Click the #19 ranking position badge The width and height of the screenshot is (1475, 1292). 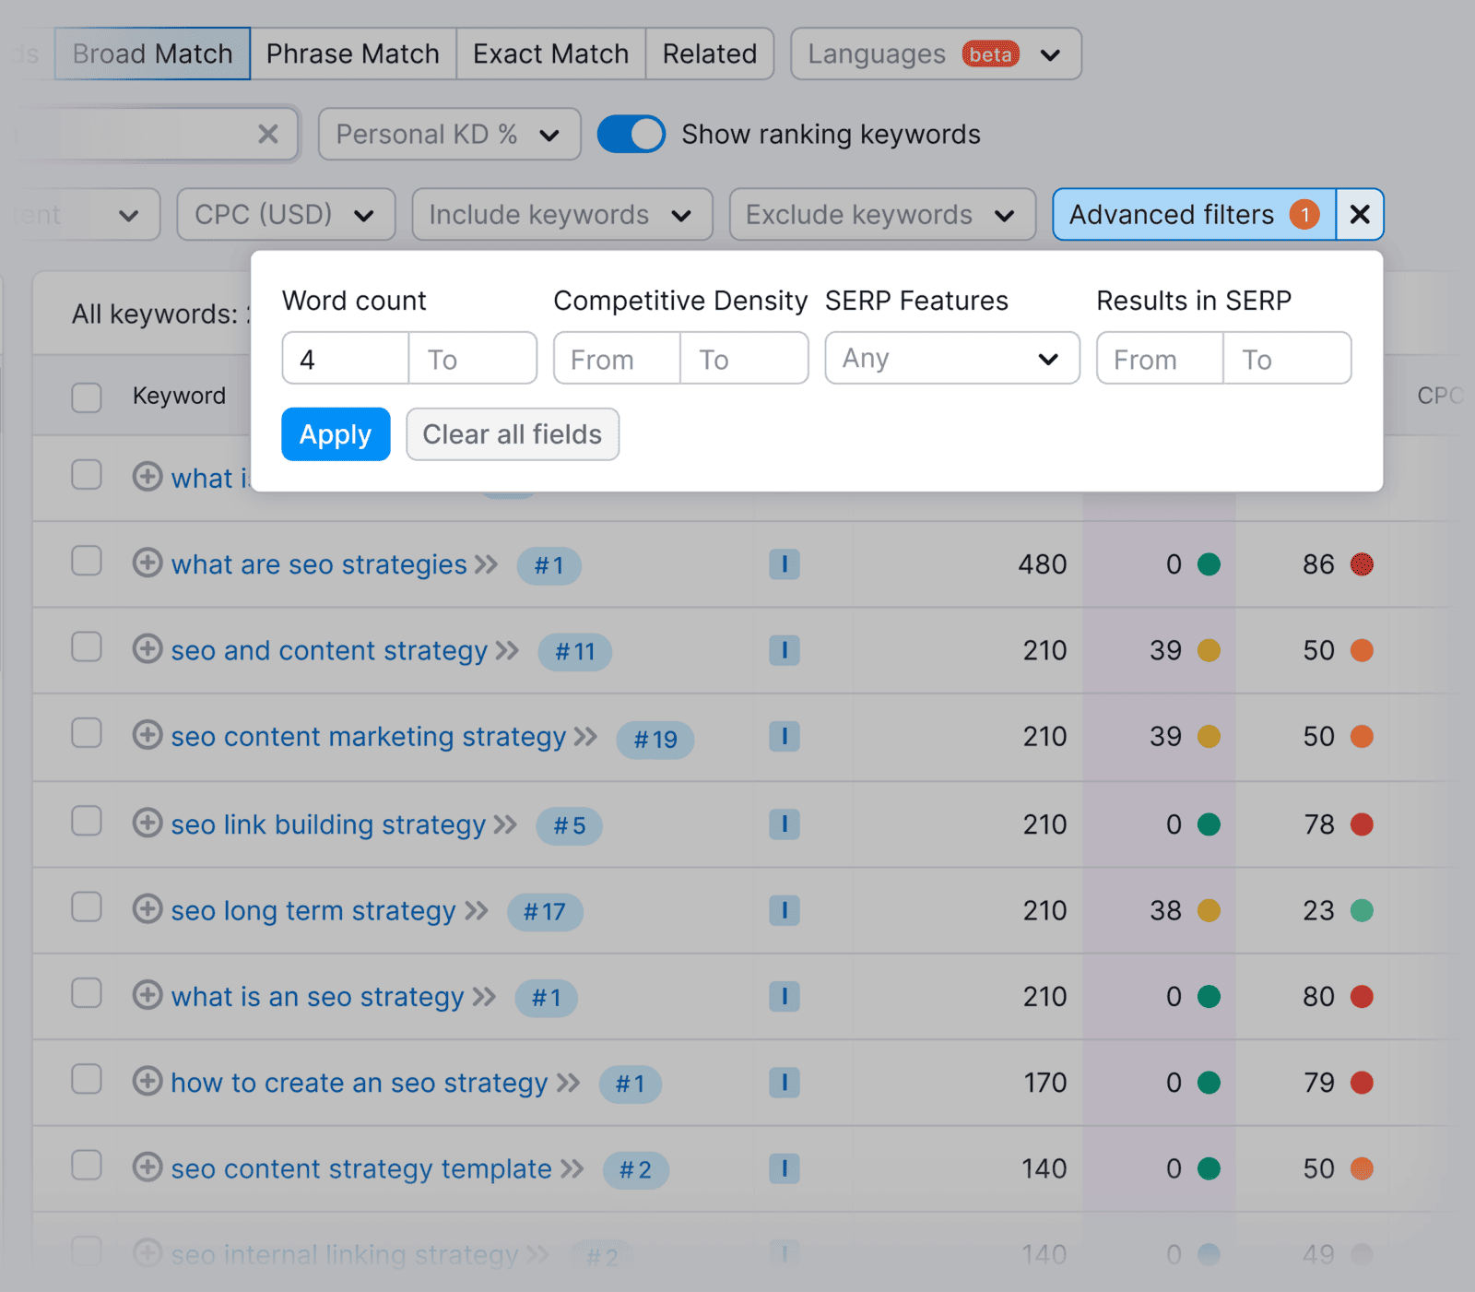(x=655, y=739)
